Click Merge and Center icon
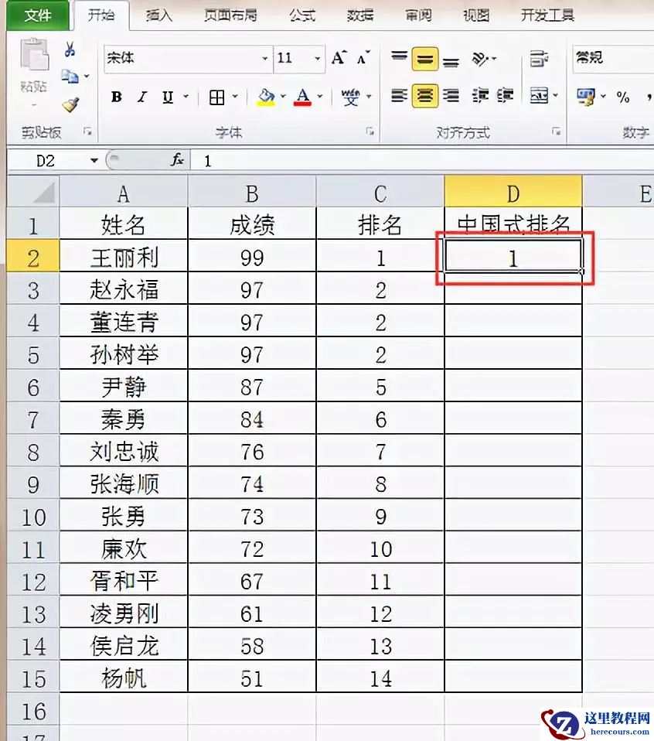This screenshot has height=741, width=654. coord(539,96)
